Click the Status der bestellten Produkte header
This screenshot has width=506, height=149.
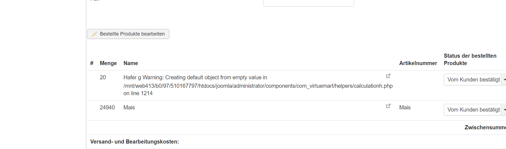(x=470, y=59)
